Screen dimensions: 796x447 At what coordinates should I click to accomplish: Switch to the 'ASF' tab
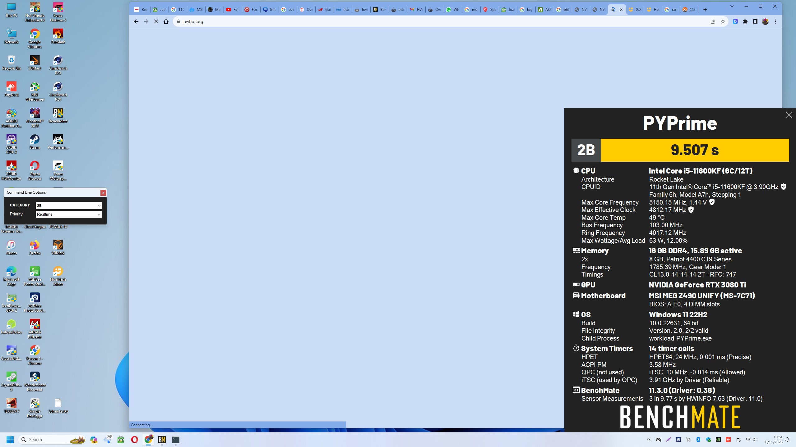click(544, 10)
